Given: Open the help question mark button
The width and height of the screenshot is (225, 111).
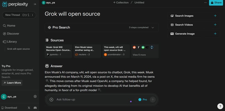Looking at the screenshot, I should coord(220,106).
